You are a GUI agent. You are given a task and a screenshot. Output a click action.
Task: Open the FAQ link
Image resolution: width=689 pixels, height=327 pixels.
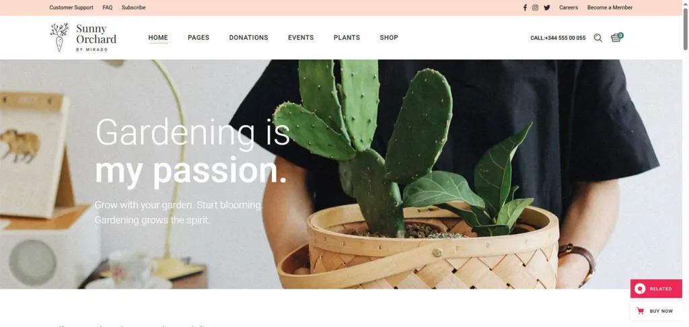point(107,7)
